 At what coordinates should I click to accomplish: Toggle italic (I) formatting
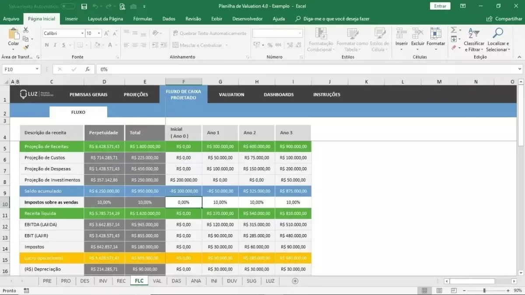(x=55, y=45)
